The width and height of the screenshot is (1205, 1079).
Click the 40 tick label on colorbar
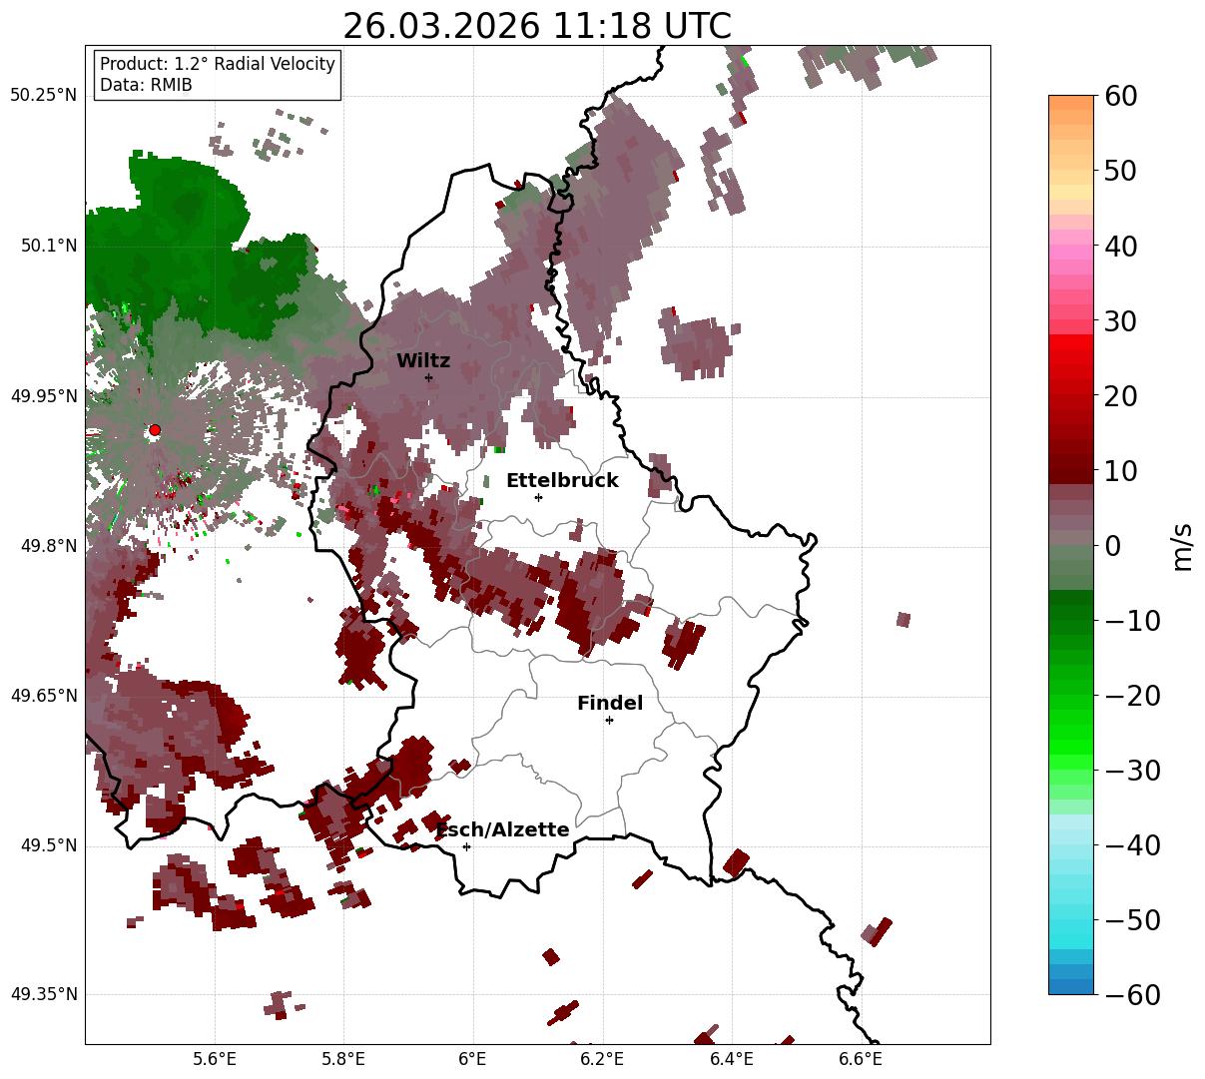pyautogui.click(x=1123, y=246)
